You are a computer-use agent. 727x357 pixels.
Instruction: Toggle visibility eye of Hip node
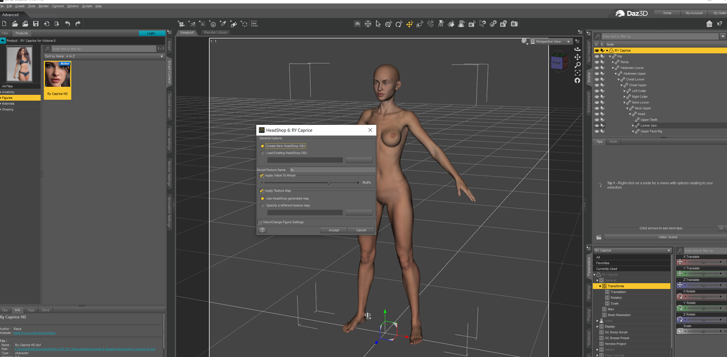tap(596, 56)
